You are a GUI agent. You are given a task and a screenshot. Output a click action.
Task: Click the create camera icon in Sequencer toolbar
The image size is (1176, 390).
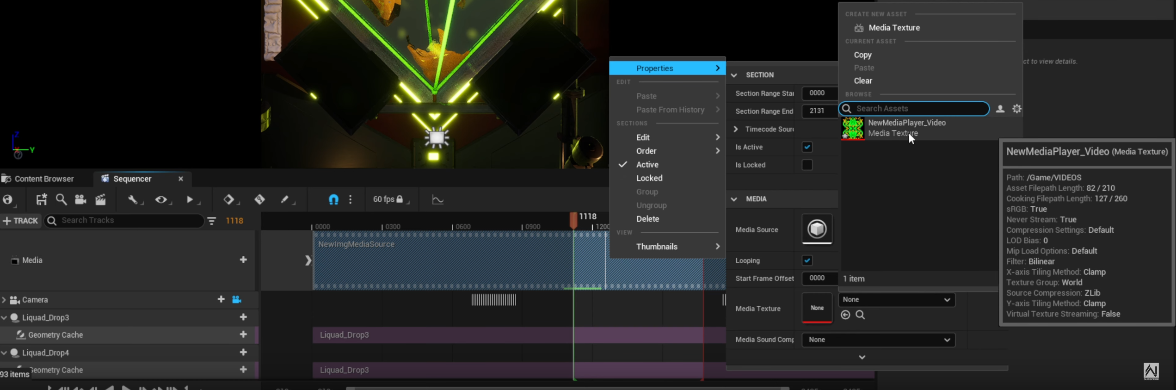click(80, 199)
